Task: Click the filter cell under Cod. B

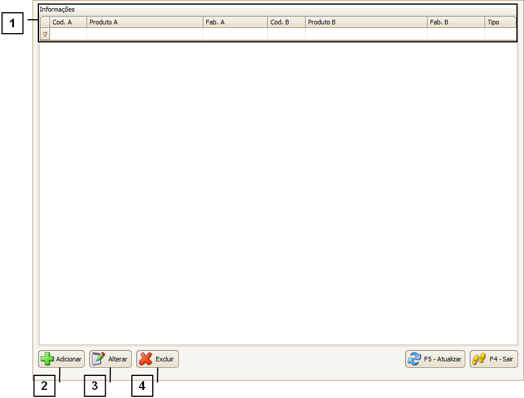Action: tap(286, 34)
